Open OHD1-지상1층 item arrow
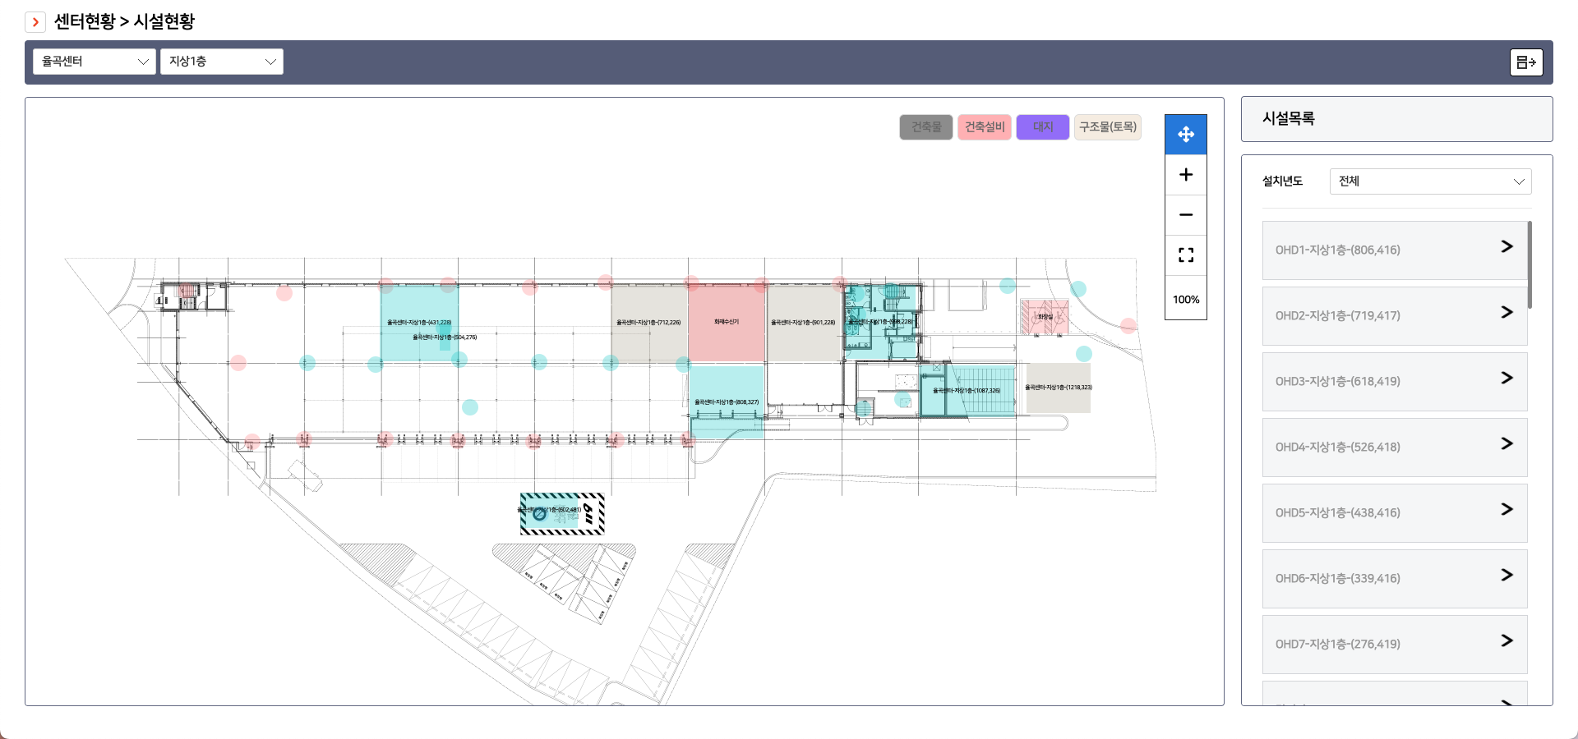The image size is (1578, 739). point(1506,247)
